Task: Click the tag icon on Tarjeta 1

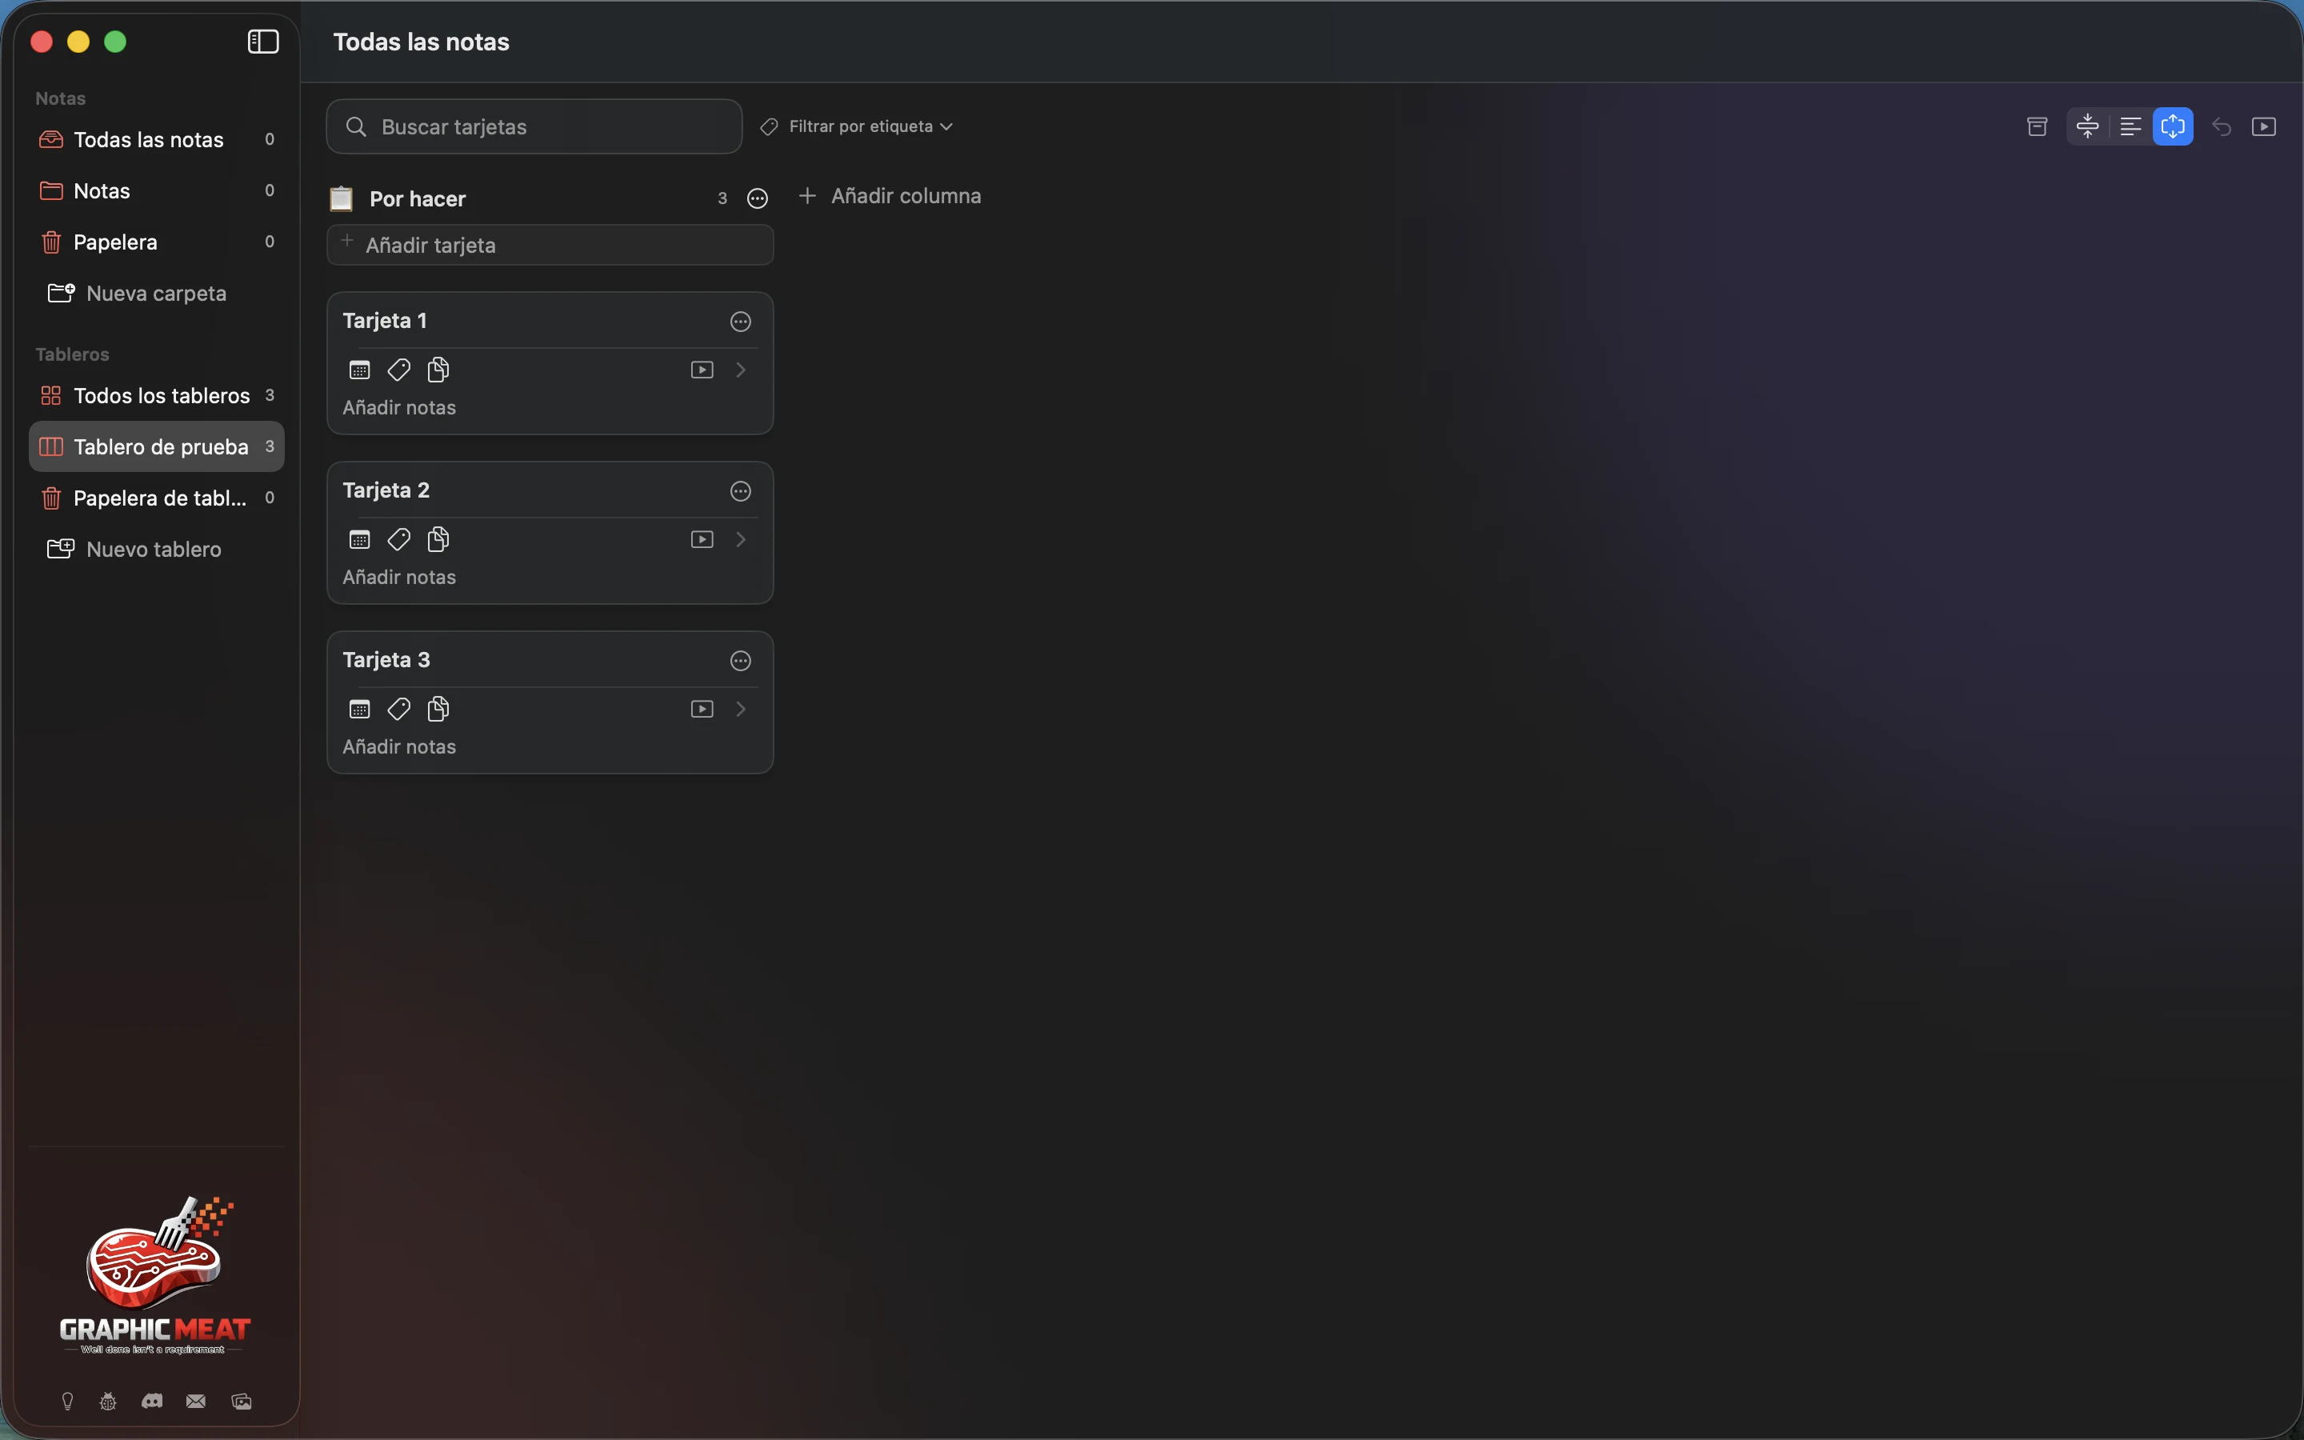Action: pyautogui.click(x=399, y=370)
